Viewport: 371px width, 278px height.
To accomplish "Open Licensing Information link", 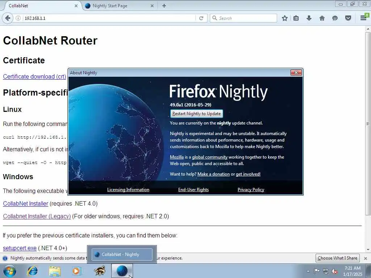I will click(x=128, y=190).
